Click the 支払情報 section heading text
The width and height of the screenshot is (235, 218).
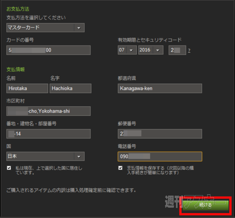coord(16,69)
